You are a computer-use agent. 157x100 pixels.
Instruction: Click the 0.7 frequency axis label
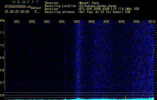[2, 82]
